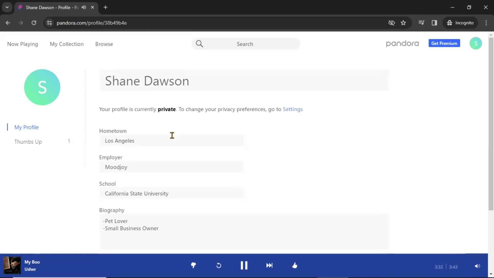Focus the Search field
494x278 pixels.
tap(246, 44)
